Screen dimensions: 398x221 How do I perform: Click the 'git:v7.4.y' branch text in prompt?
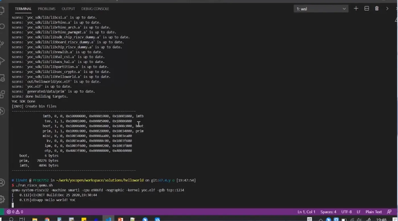pos(160,180)
